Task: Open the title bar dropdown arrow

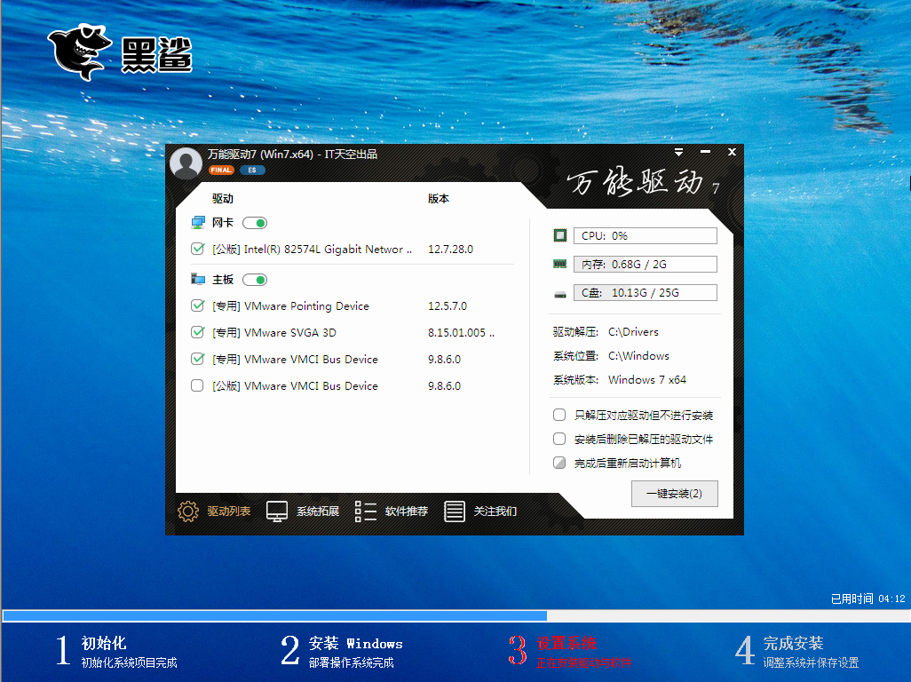Action: 678,152
